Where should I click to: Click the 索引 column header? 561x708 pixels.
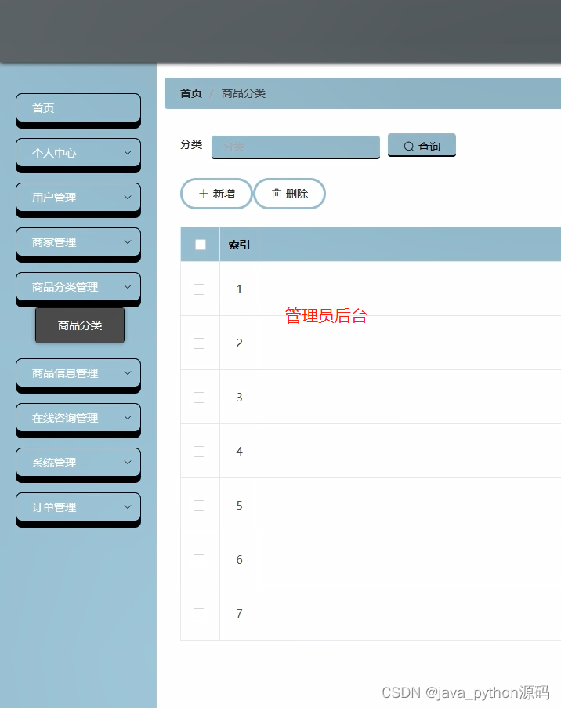click(239, 245)
